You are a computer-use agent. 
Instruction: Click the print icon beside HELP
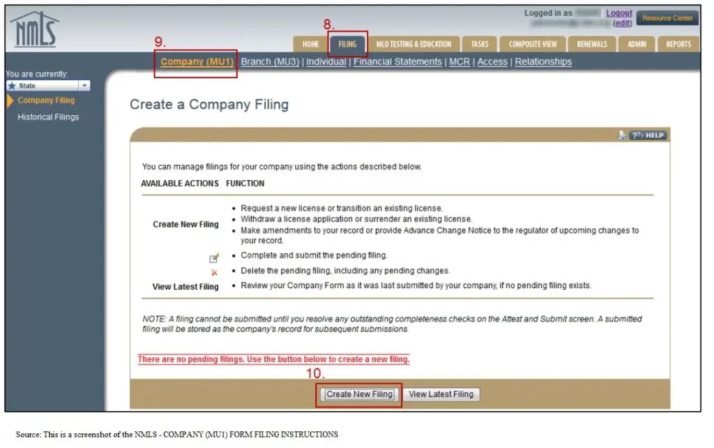[x=621, y=135]
